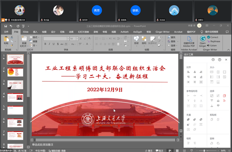This screenshot has height=152, width=232.
Task: Open the Aa change case dropdown
Action: (x=73, y=44)
